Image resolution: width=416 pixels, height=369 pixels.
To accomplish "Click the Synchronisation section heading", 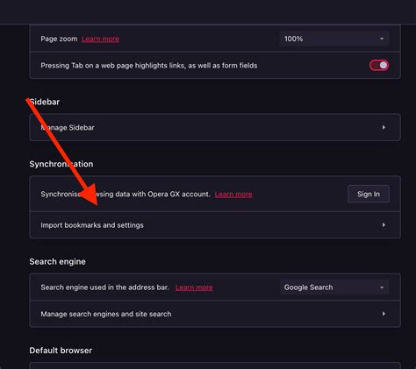I will [61, 164].
